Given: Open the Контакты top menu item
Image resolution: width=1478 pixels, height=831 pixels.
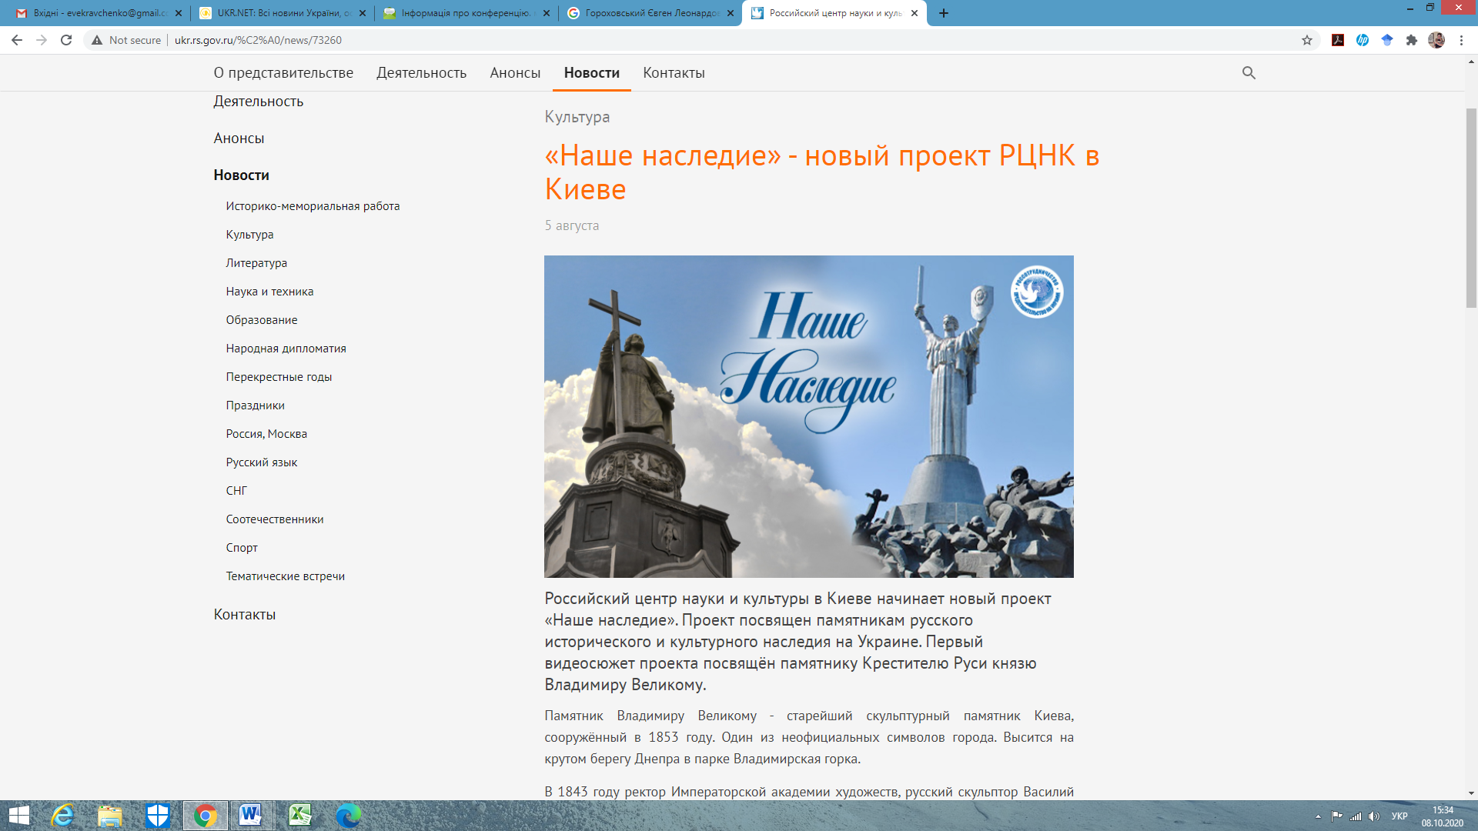Looking at the screenshot, I should click(x=674, y=73).
